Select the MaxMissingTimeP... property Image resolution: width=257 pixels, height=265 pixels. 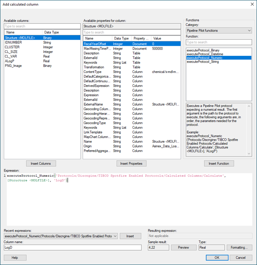click(132, 48)
